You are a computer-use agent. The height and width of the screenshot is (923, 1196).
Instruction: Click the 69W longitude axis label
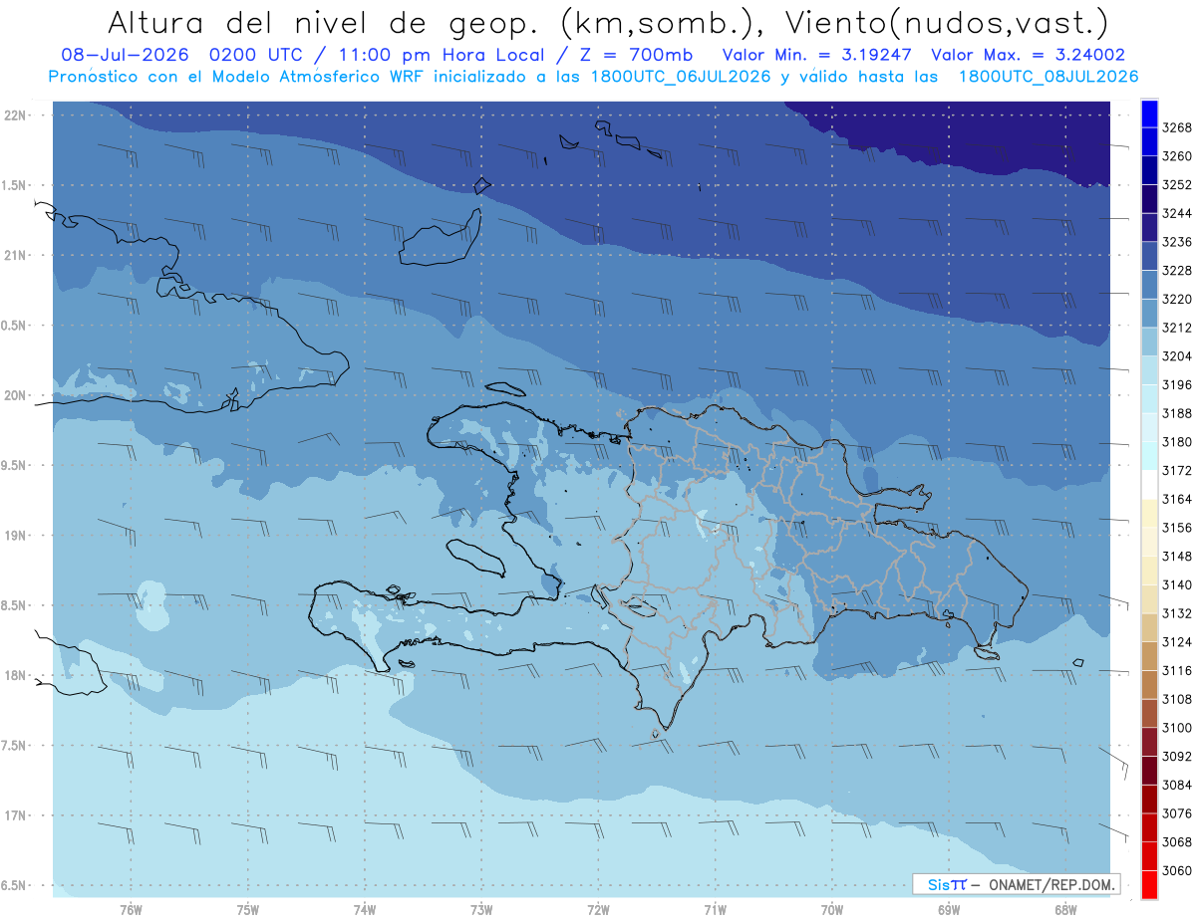click(949, 909)
